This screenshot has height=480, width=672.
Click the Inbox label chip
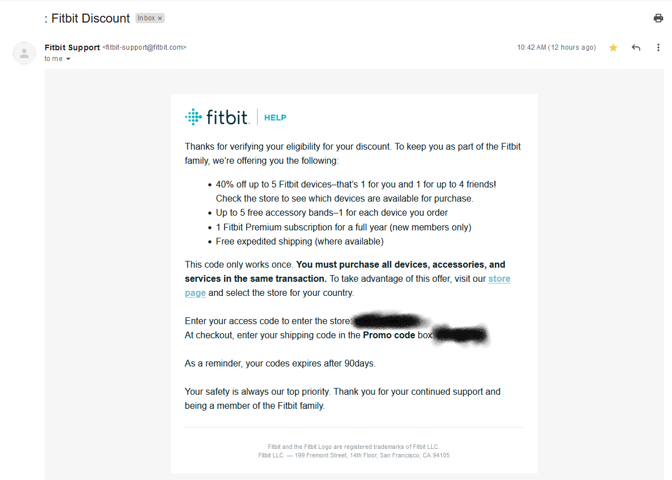click(146, 18)
